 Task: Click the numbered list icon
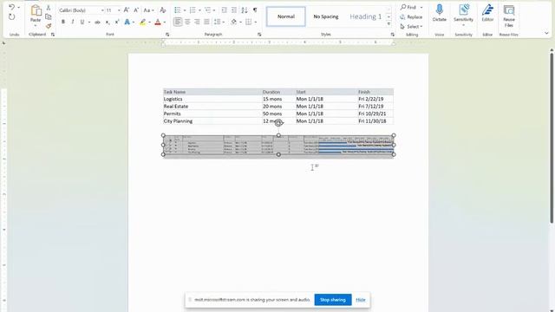point(193,10)
